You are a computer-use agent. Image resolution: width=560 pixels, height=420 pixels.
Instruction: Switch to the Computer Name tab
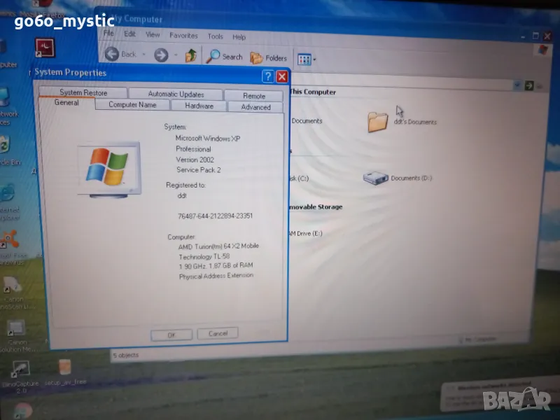pyautogui.click(x=132, y=105)
